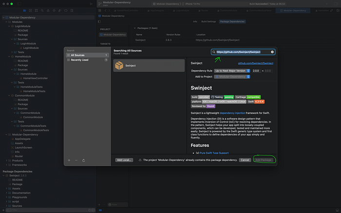Screen dimensions: 341x213
Task: Click the library plus icon in toolbar
Action: point(327,4)
